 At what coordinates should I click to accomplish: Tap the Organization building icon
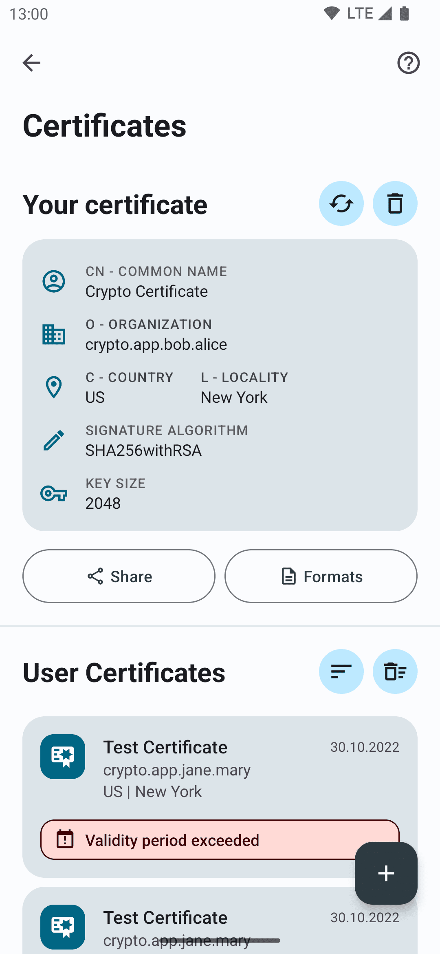click(x=54, y=334)
